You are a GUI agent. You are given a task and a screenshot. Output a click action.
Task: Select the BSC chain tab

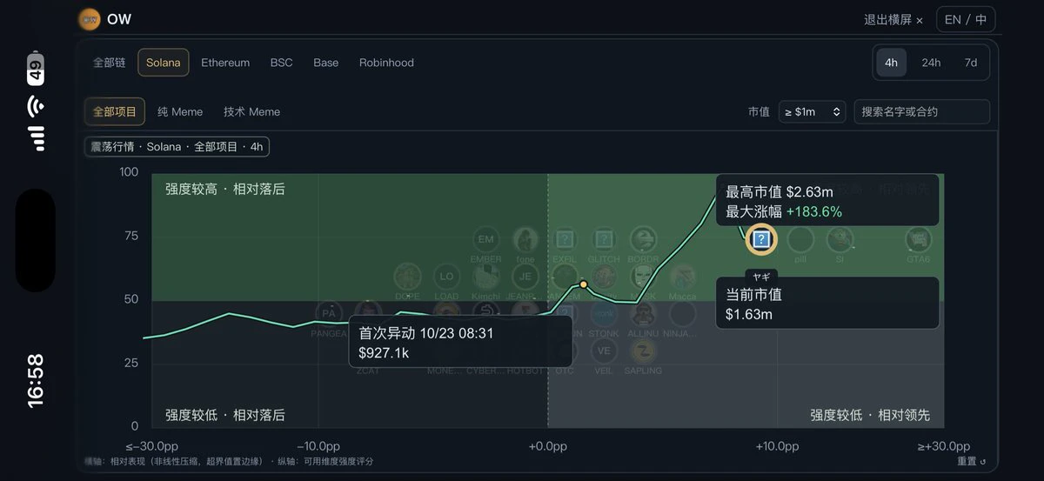pyautogui.click(x=282, y=63)
